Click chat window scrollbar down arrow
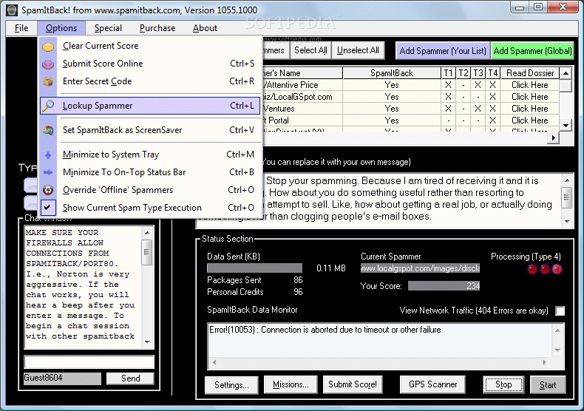 pyautogui.click(x=147, y=342)
